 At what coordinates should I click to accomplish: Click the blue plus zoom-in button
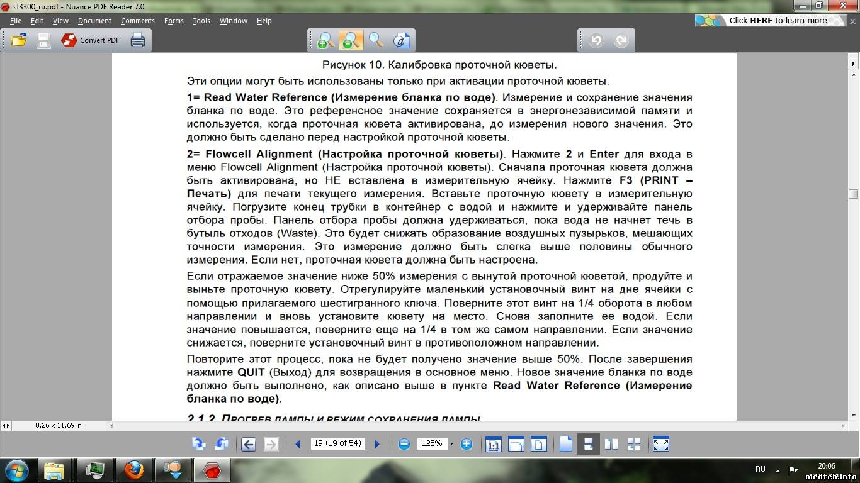(x=467, y=444)
